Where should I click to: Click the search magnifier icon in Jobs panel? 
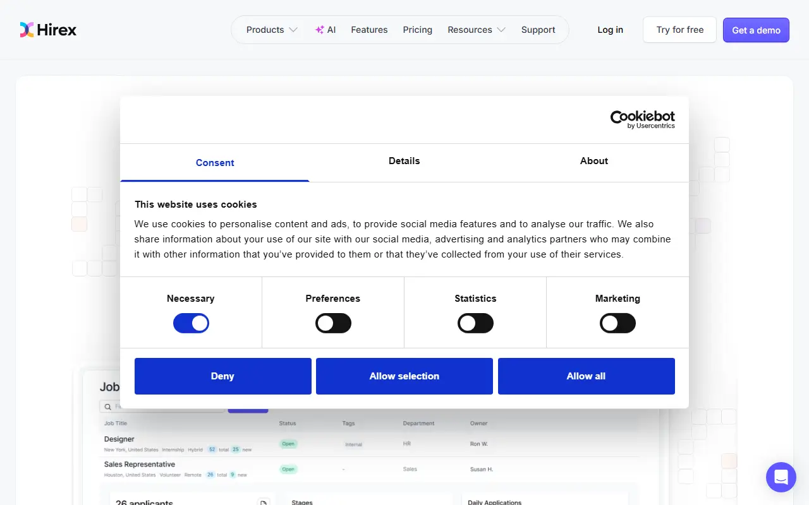[x=108, y=407]
